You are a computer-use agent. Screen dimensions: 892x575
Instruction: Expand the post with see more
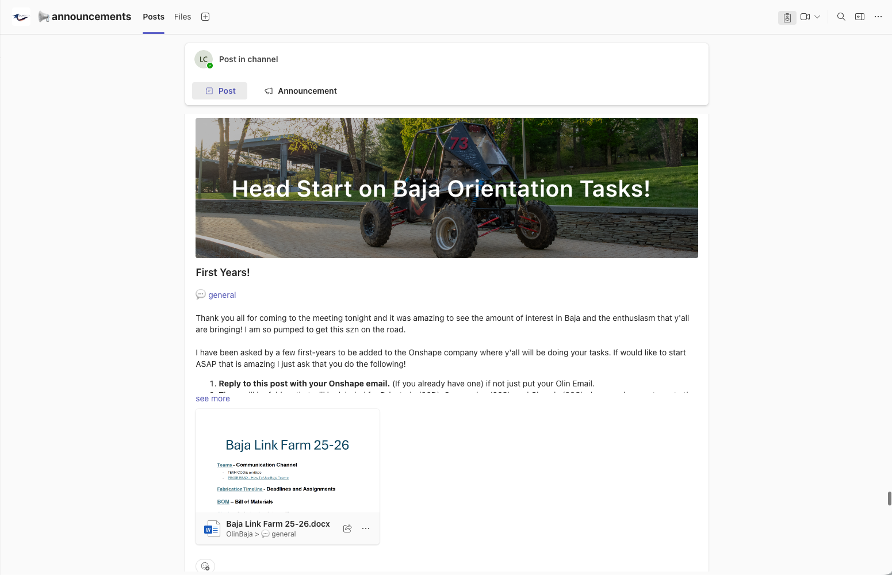(212, 398)
